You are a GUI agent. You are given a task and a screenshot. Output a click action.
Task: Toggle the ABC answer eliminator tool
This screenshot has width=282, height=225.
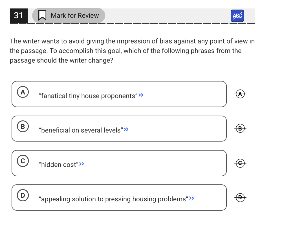pyautogui.click(x=237, y=16)
